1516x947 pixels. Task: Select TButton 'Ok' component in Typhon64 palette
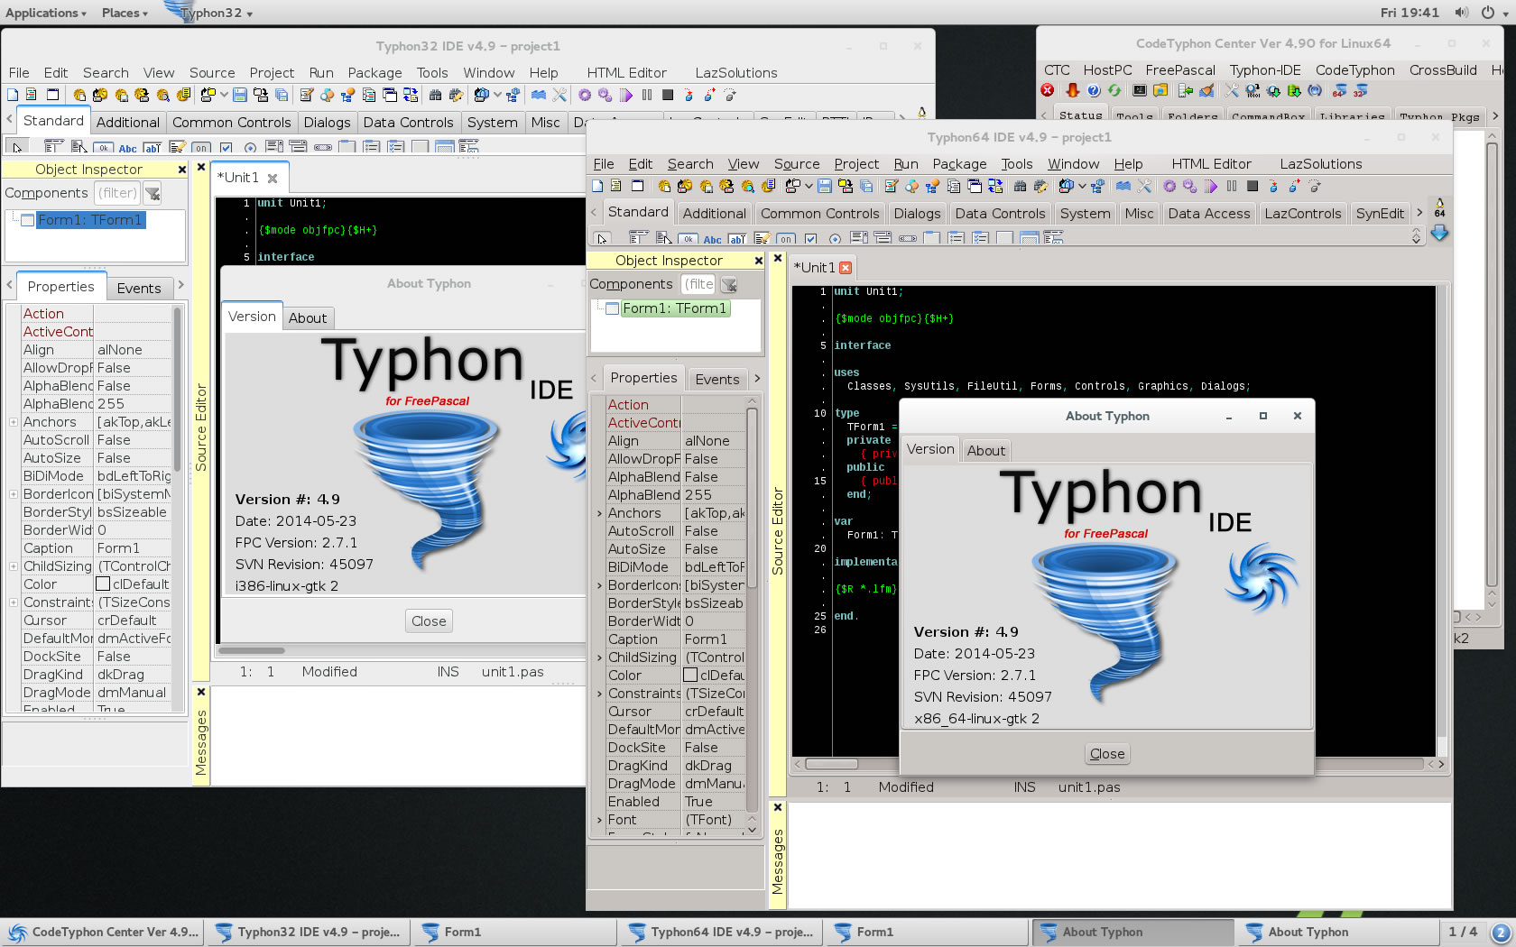tap(688, 239)
